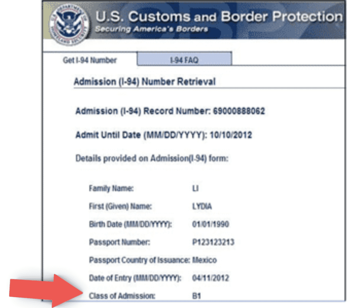Select the birth date 01/01/1990
The image size is (359, 308).
(x=211, y=225)
